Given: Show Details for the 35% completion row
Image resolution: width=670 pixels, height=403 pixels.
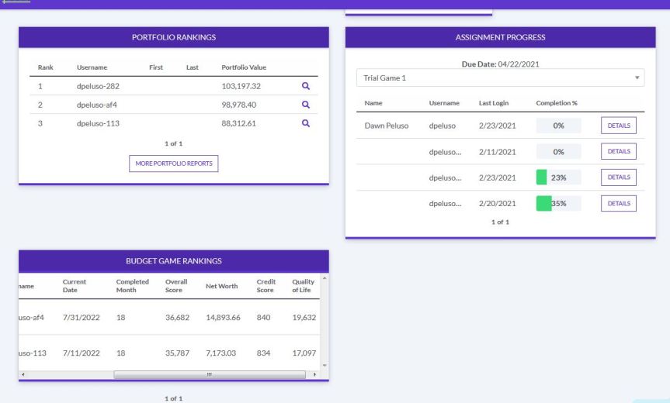Looking at the screenshot, I should 618,203.
